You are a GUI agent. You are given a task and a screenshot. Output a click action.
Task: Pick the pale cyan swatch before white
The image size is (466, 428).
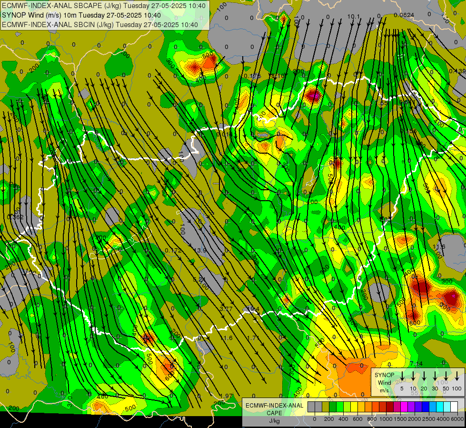[447, 407]
